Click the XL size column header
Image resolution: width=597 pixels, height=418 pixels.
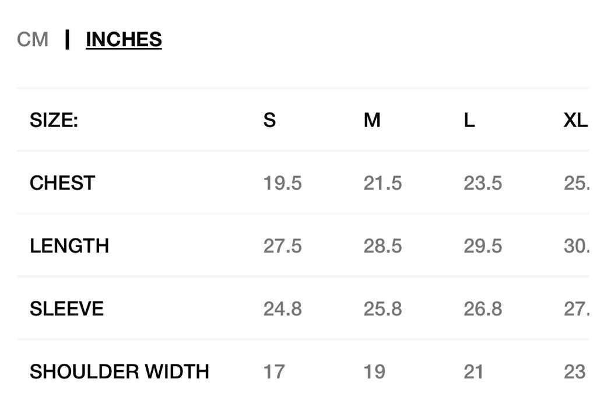tap(575, 121)
